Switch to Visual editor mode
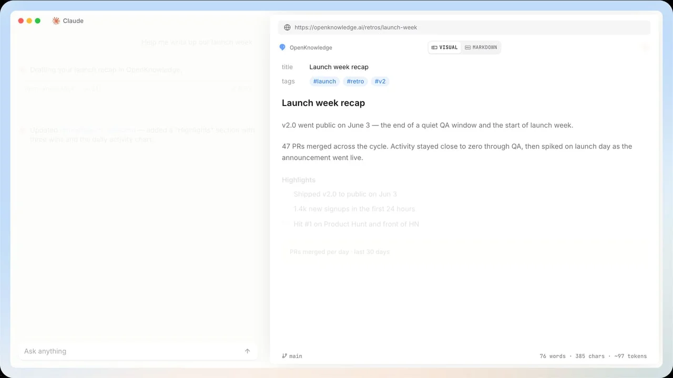673x378 pixels. tap(445, 47)
